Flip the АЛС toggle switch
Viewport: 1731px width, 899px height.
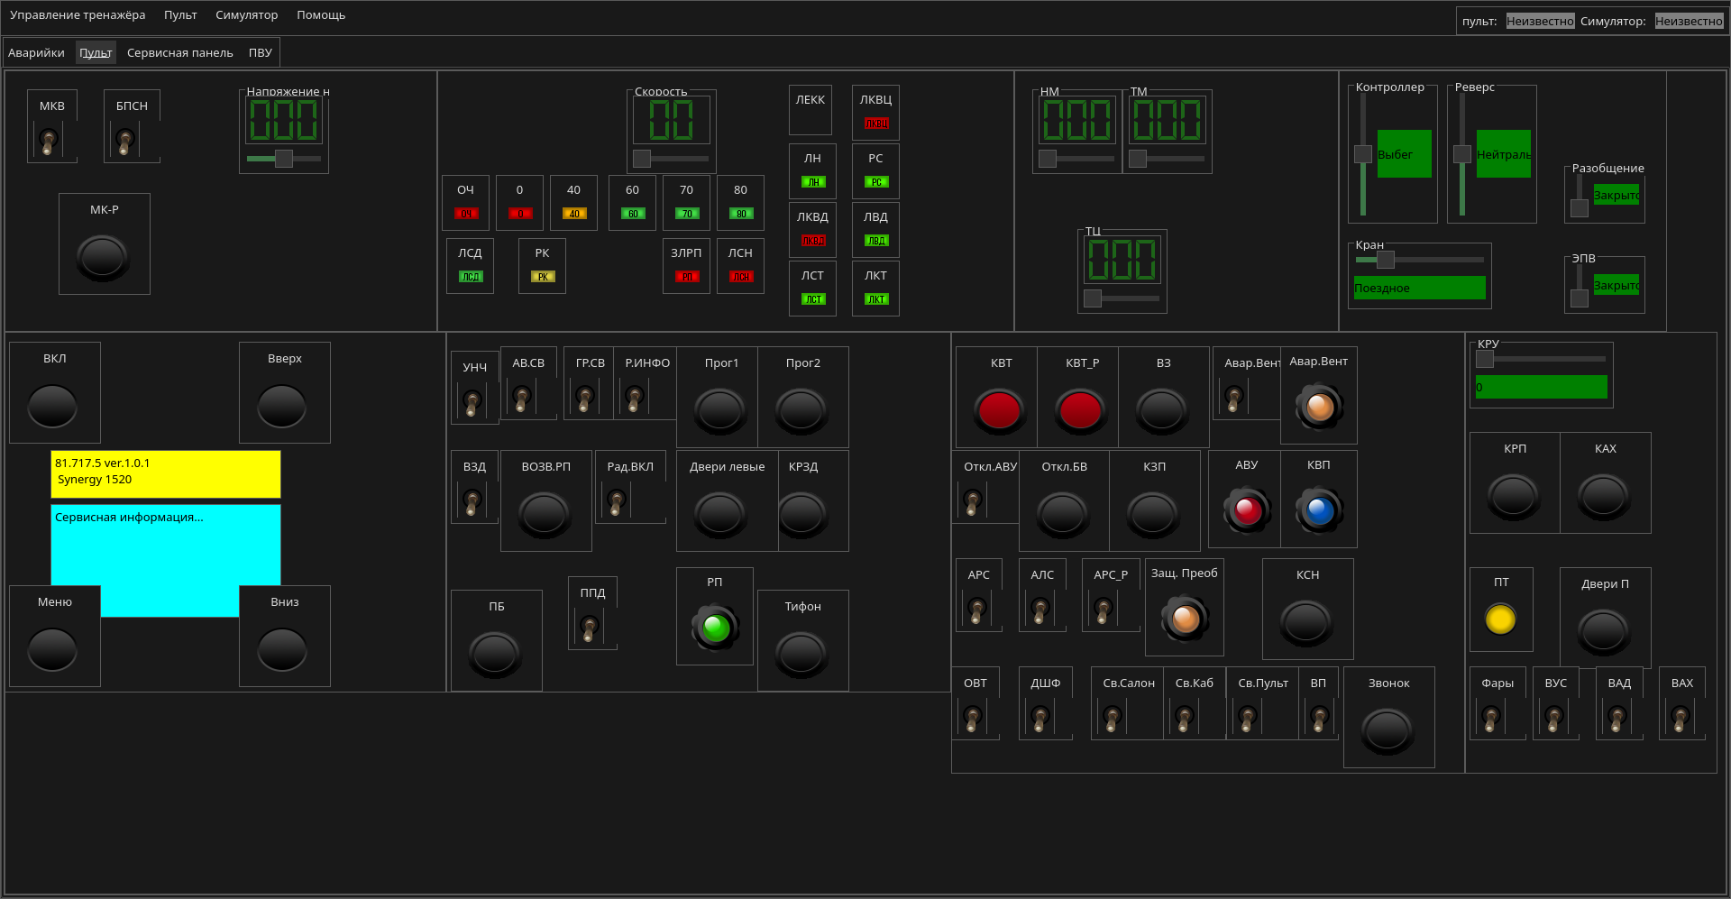(x=1040, y=609)
